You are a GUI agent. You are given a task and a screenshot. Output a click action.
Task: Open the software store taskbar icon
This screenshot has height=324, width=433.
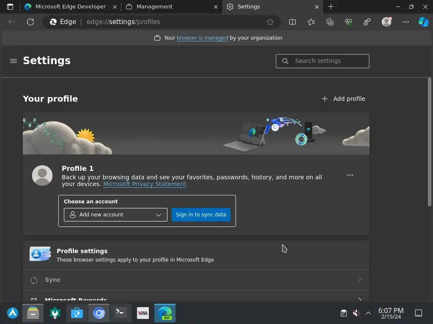(x=77, y=313)
